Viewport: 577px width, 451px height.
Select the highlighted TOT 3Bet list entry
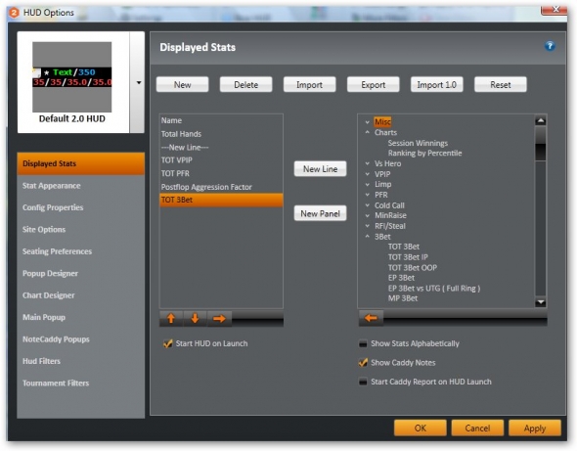coord(221,200)
